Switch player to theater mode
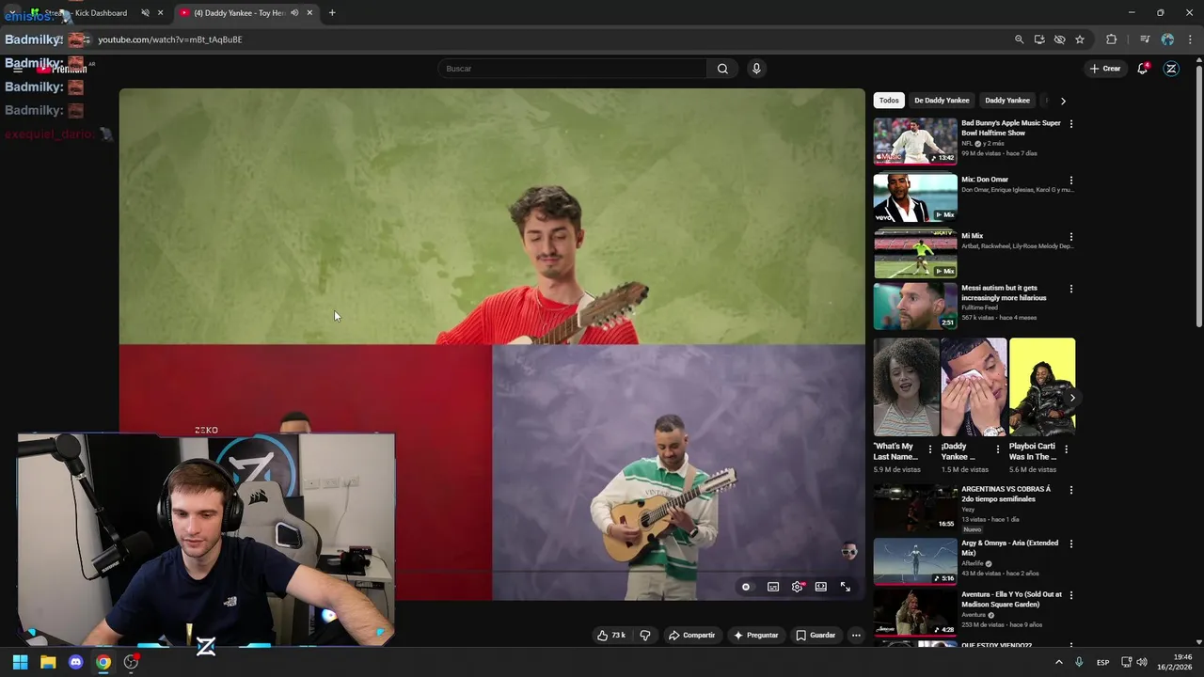This screenshot has width=1204, height=677. point(821,587)
